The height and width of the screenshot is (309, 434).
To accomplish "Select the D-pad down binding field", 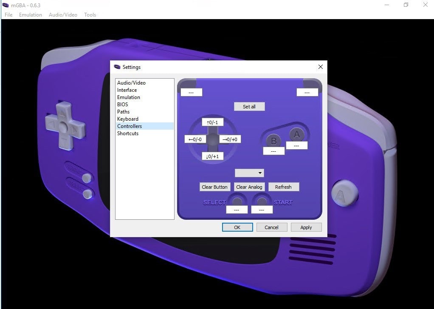I will (212, 156).
